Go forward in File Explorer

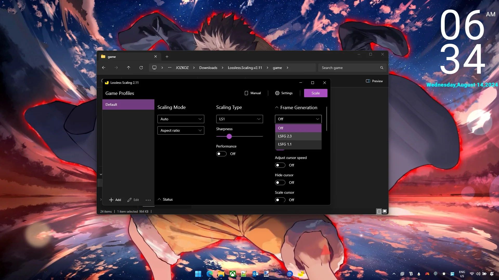116,68
